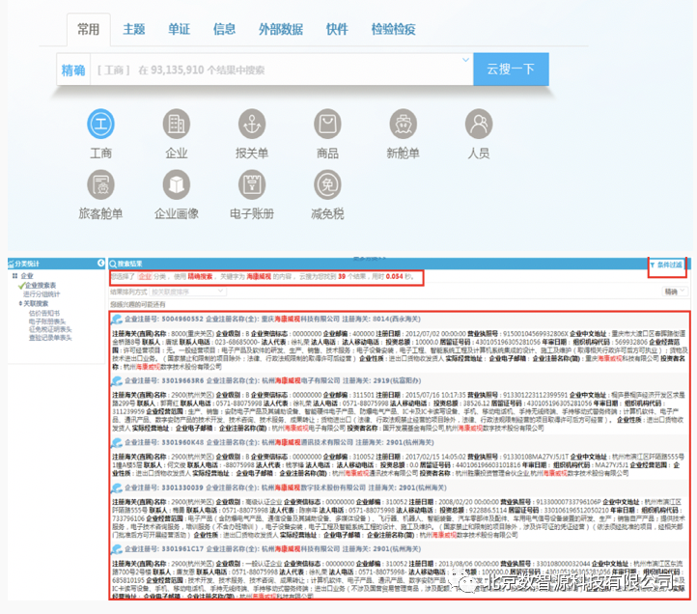Screen dimensions: 697x614
Task: Select the 电子账册 category icon
Action: click(252, 184)
